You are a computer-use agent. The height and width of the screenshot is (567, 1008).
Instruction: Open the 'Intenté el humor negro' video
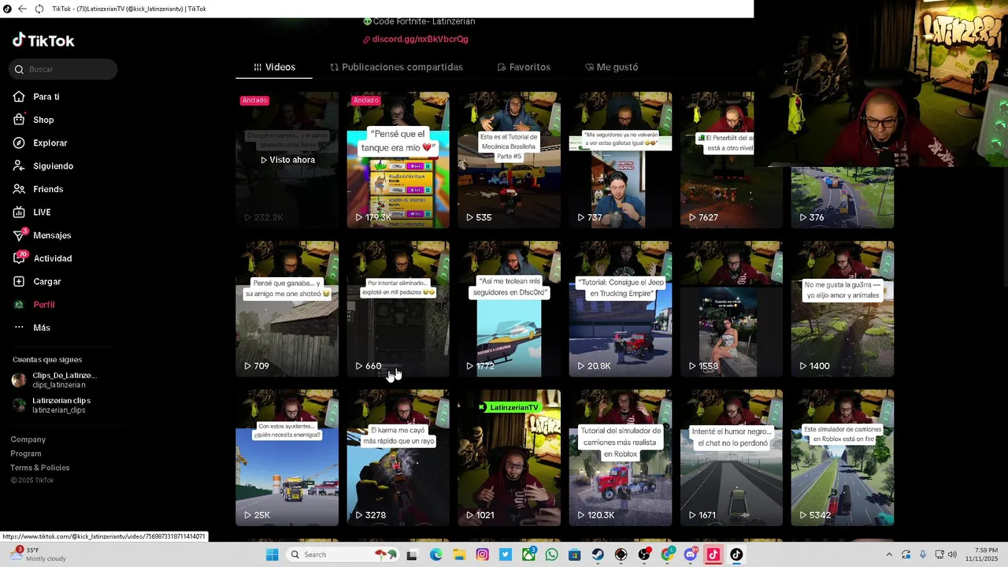[731, 458]
